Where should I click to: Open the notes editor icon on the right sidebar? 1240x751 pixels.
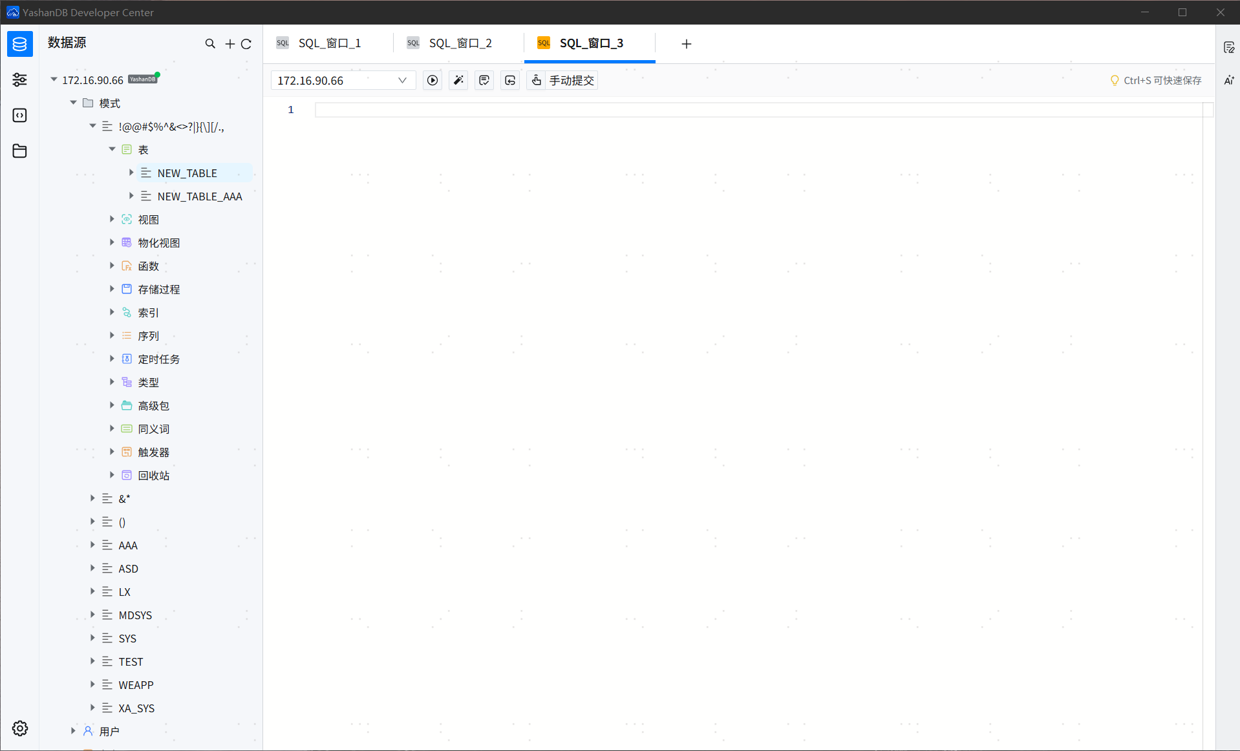[1230, 46]
